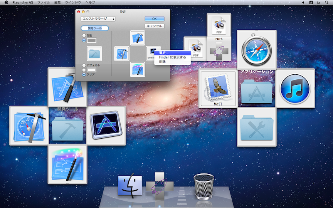Launch Safari from the launcher panel
The image size is (333, 208).
click(x=256, y=50)
